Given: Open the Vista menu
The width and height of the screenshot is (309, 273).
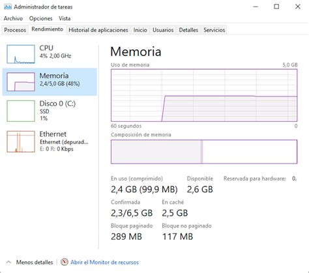Looking at the screenshot, I should [65, 18].
